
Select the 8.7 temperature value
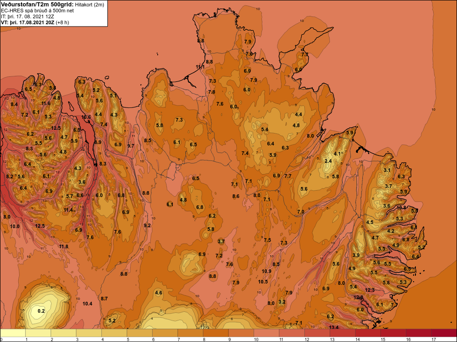(104, 299)
